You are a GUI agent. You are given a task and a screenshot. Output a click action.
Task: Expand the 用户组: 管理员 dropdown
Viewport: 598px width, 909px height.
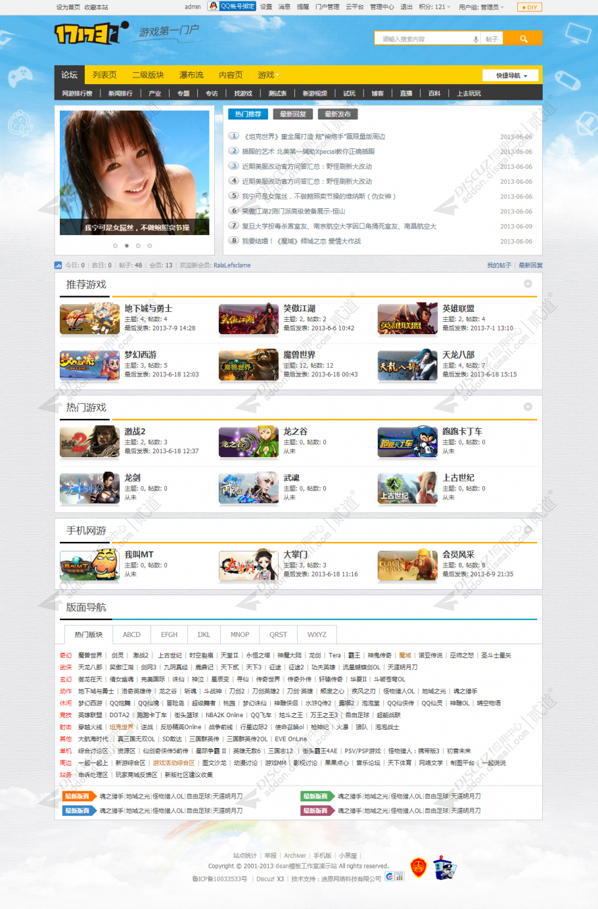[481, 7]
